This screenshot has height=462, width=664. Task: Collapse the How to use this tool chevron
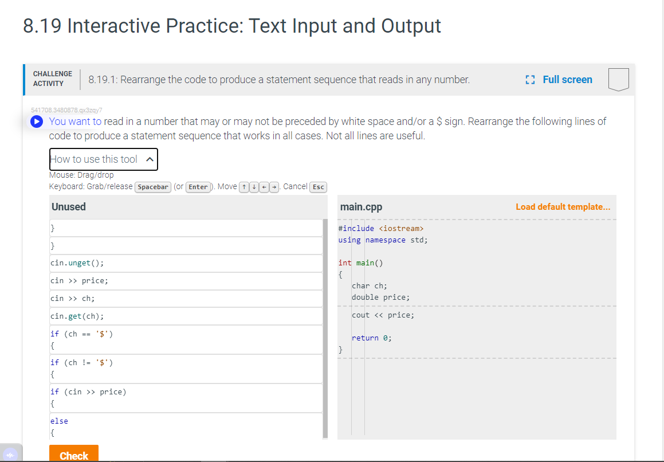[x=150, y=159]
